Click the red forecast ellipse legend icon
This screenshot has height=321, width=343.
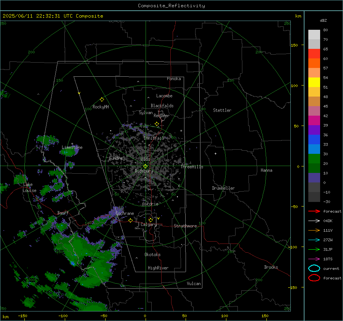coord(314,278)
